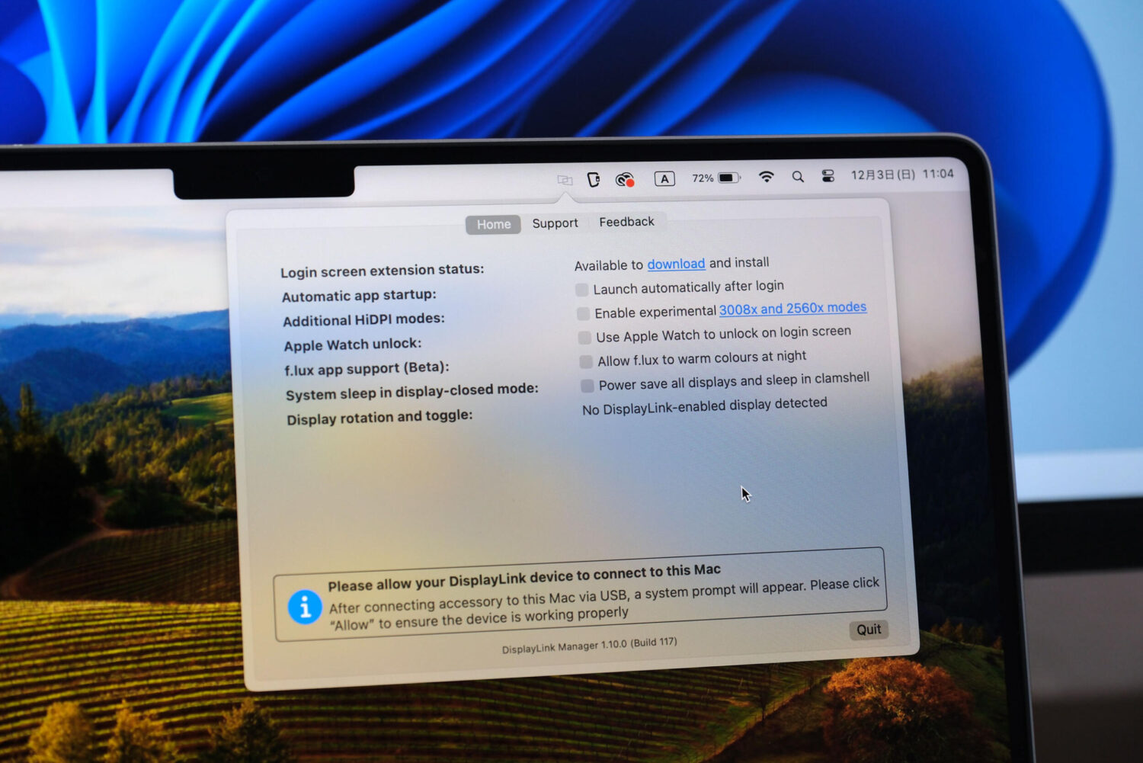Open the DisplayLink Manager menu bar icon

[x=565, y=181]
